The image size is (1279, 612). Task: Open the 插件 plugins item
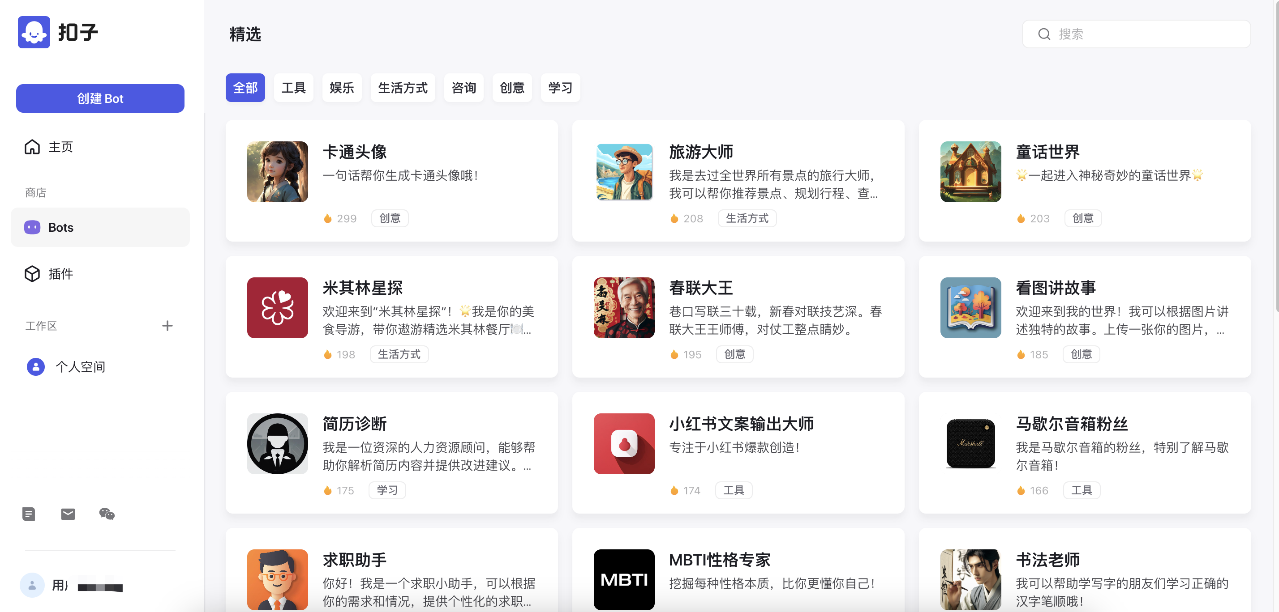60,274
